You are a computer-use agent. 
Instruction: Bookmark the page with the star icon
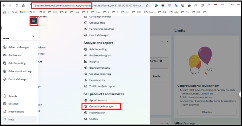[x=147, y=6]
